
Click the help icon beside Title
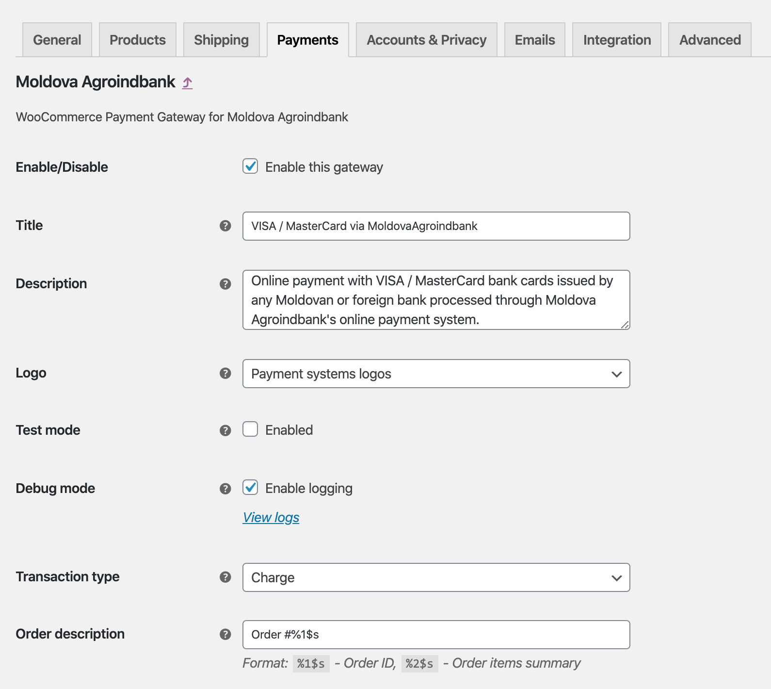coord(225,226)
